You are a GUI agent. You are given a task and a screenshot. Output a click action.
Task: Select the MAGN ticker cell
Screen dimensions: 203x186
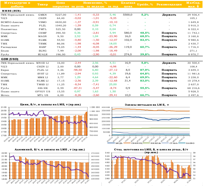coord(42,36)
